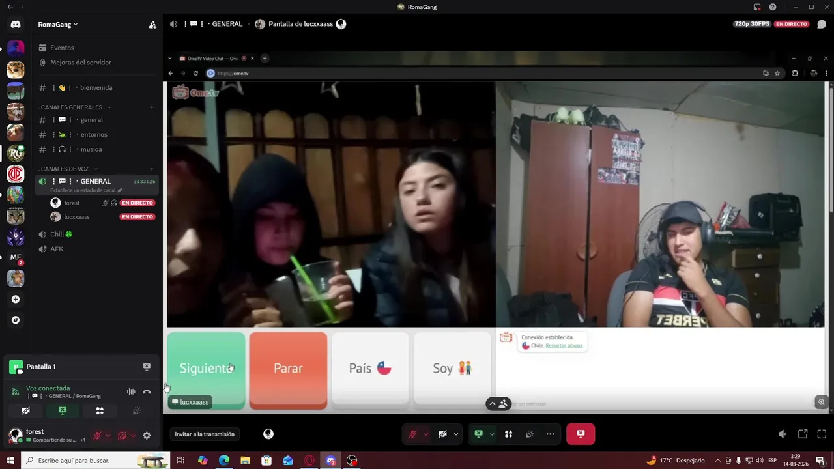
Task: Add a server with the plus icon
Action: [x=16, y=300]
